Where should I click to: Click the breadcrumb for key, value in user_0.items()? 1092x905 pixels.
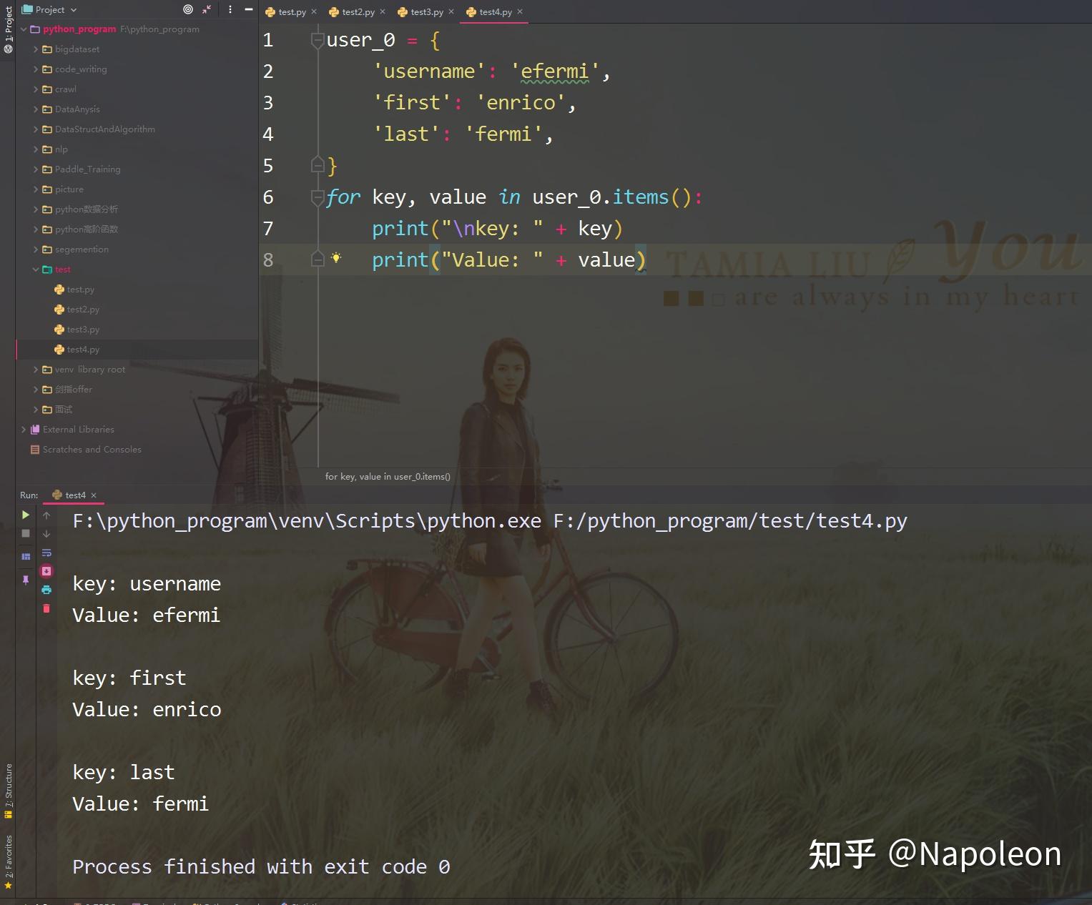point(388,476)
